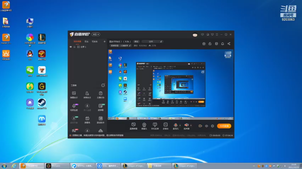Viewport: 302px width, 169px height.
Task: Click the bilibili-style TV danmaku show tool
Action: pos(87,119)
